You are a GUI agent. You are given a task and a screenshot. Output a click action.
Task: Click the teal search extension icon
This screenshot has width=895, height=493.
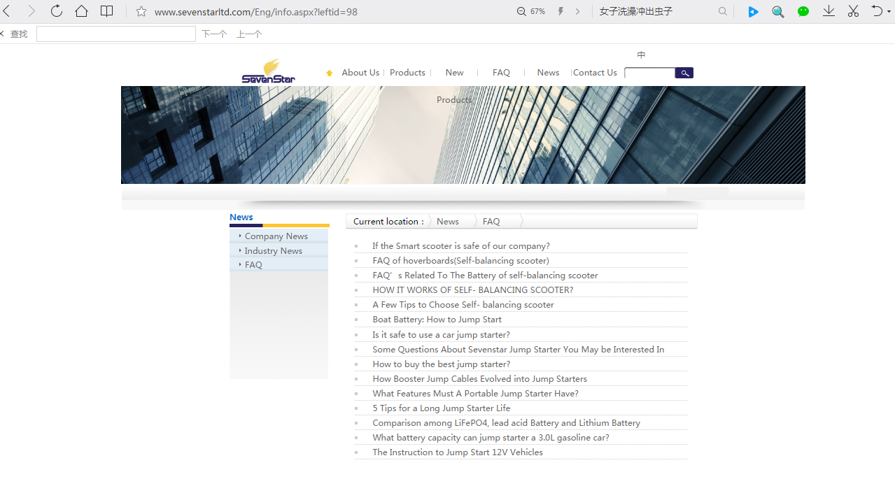tap(778, 11)
